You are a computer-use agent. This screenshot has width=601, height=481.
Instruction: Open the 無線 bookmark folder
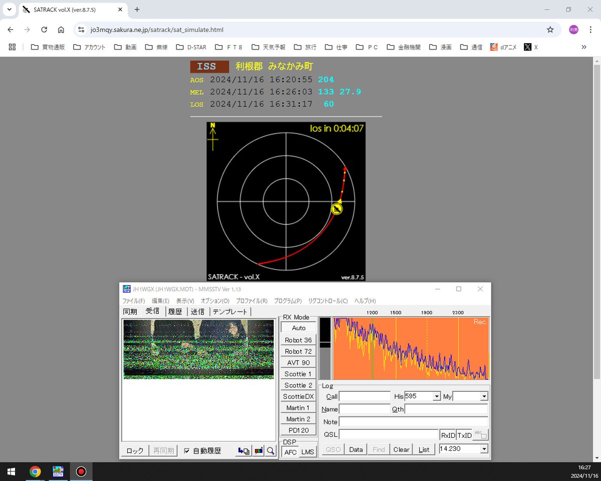(156, 47)
